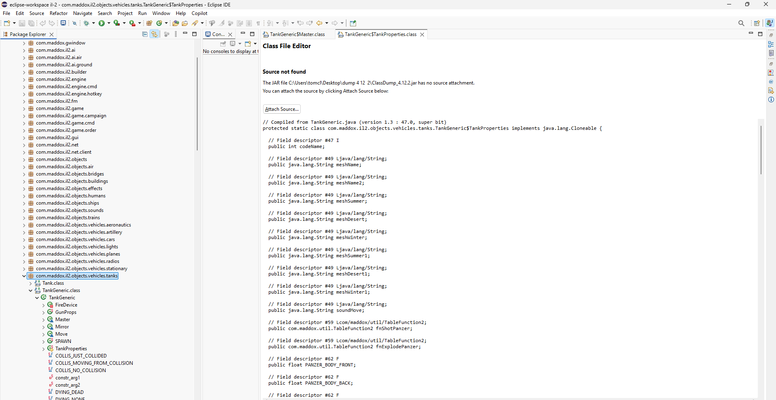This screenshot has height=400, width=776.
Task: Expand the com.maddox.il2.engine package
Action: click(24, 79)
